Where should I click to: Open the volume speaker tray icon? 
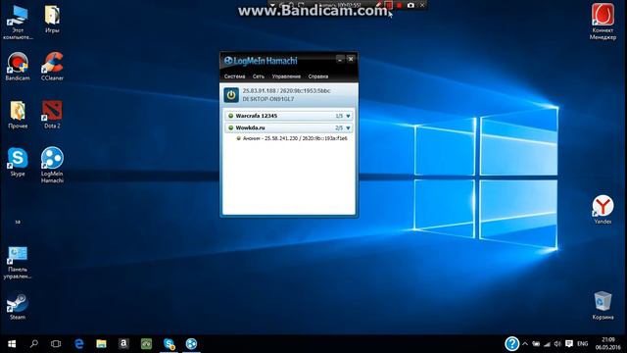coord(557,344)
